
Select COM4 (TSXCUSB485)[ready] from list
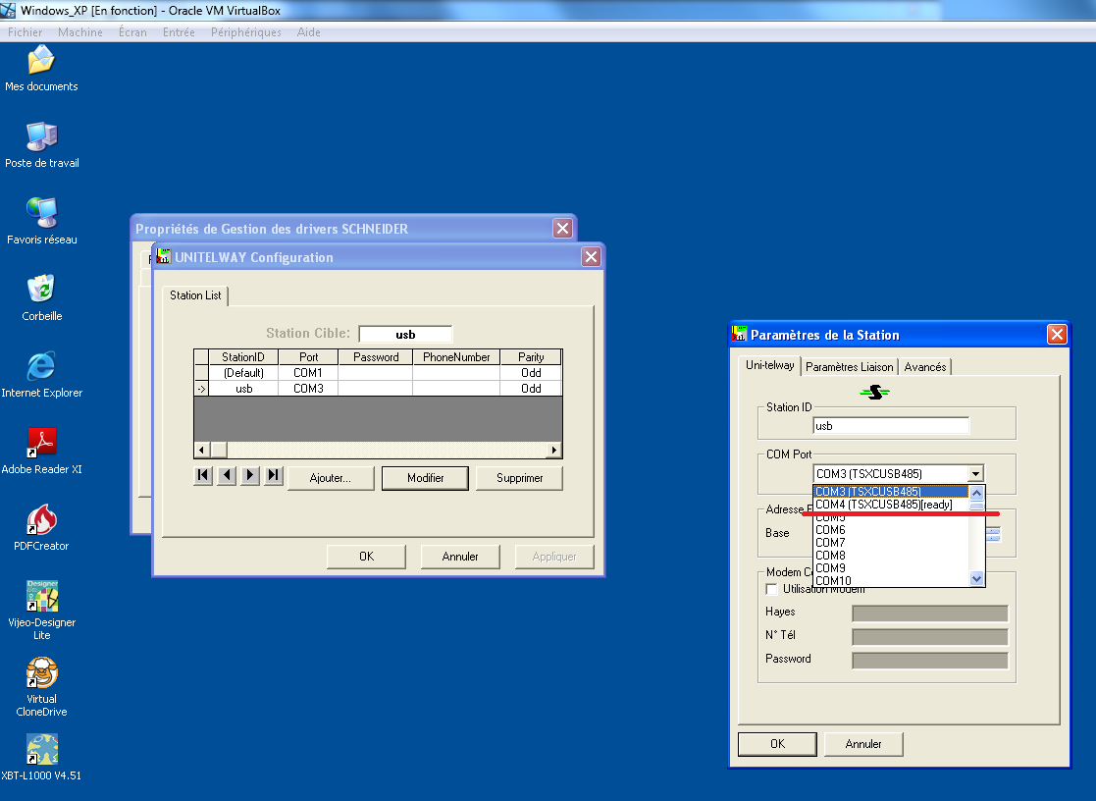coord(883,505)
